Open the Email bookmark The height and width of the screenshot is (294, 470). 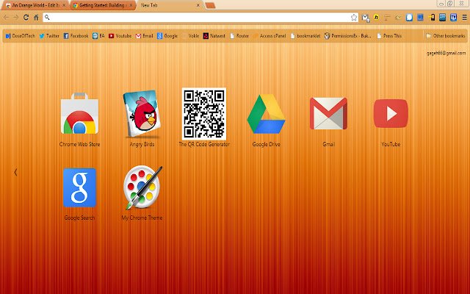coord(144,36)
